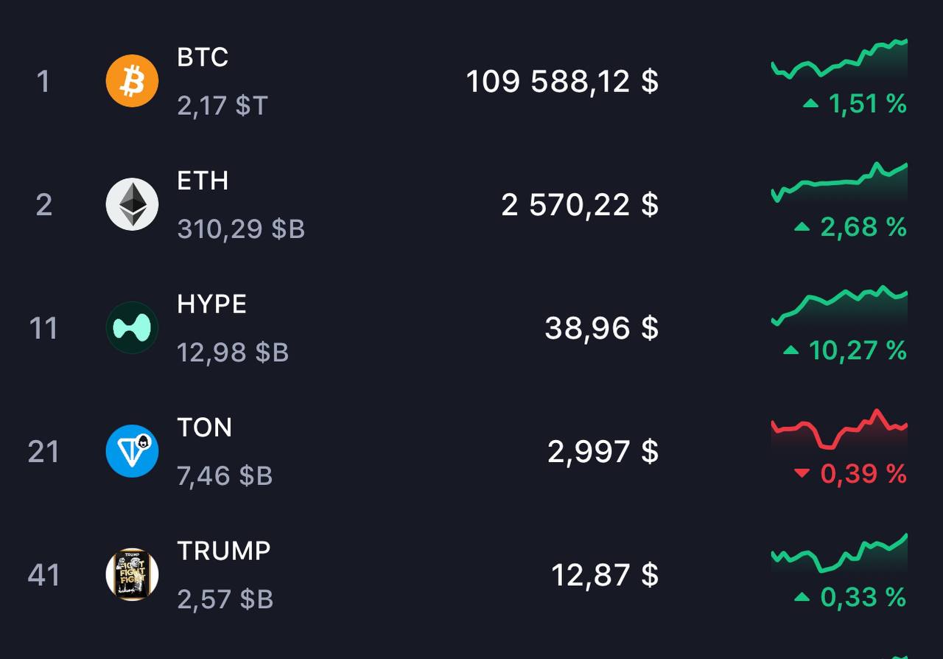View the HYPE green sparkline chart
Screen dimensions: 943x659
click(x=839, y=306)
